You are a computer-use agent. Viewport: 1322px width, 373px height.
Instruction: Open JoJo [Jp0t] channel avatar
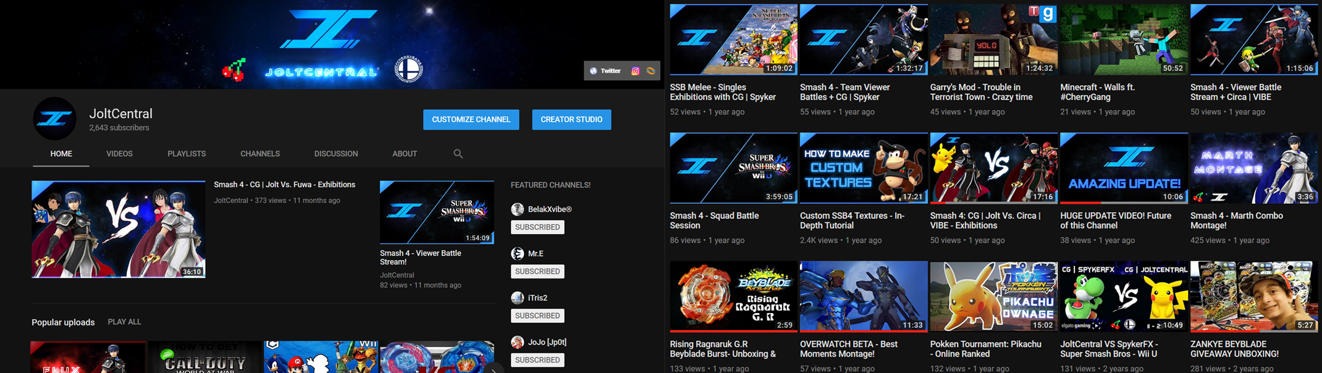pos(518,342)
